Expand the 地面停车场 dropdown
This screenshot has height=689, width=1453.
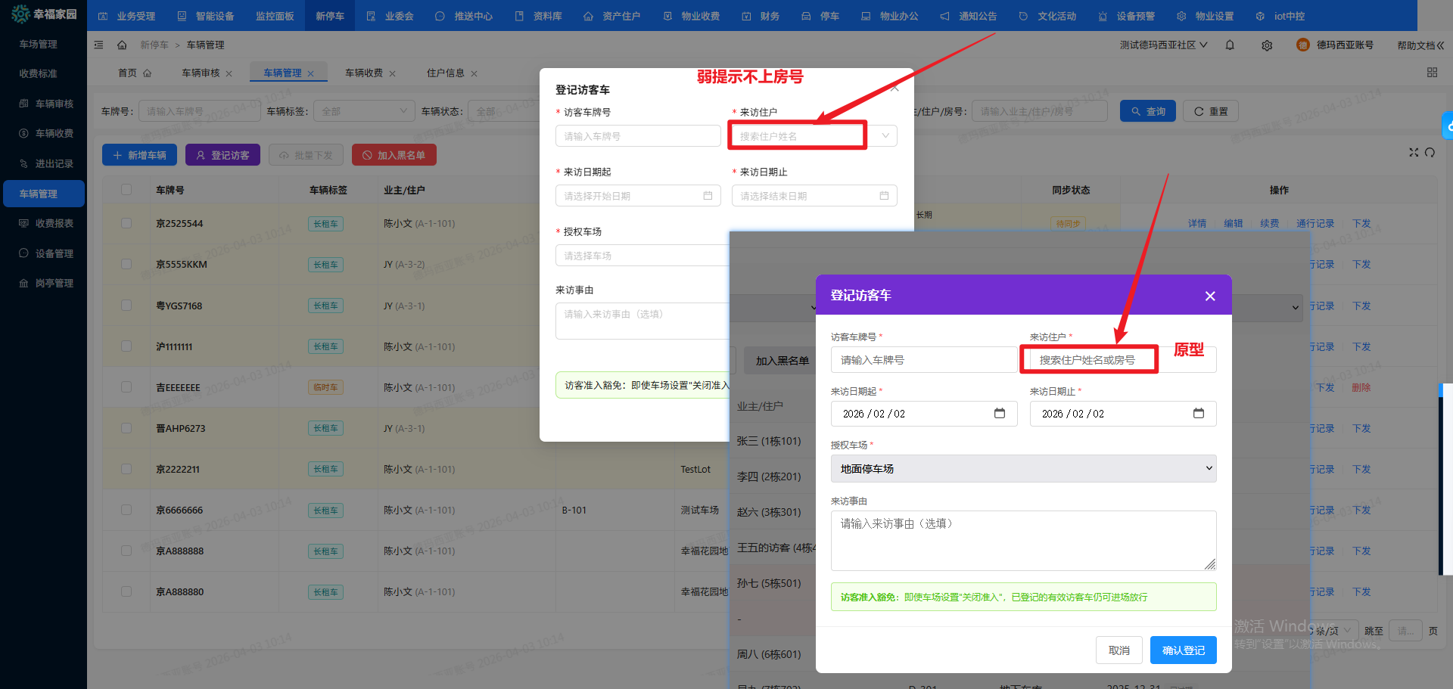point(1023,469)
